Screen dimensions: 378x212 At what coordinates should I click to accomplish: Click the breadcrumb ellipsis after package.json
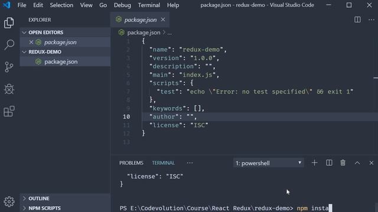pos(170,33)
